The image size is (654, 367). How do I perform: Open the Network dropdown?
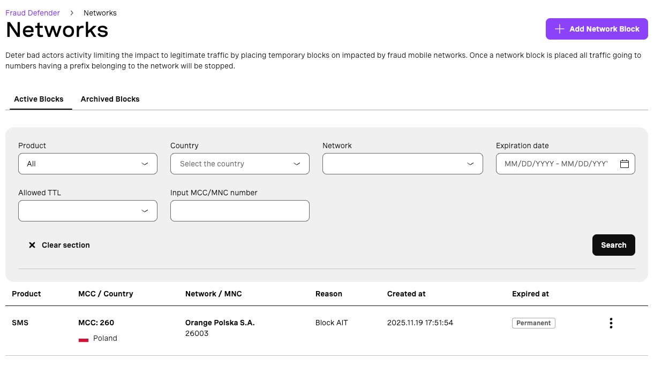pyautogui.click(x=402, y=164)
